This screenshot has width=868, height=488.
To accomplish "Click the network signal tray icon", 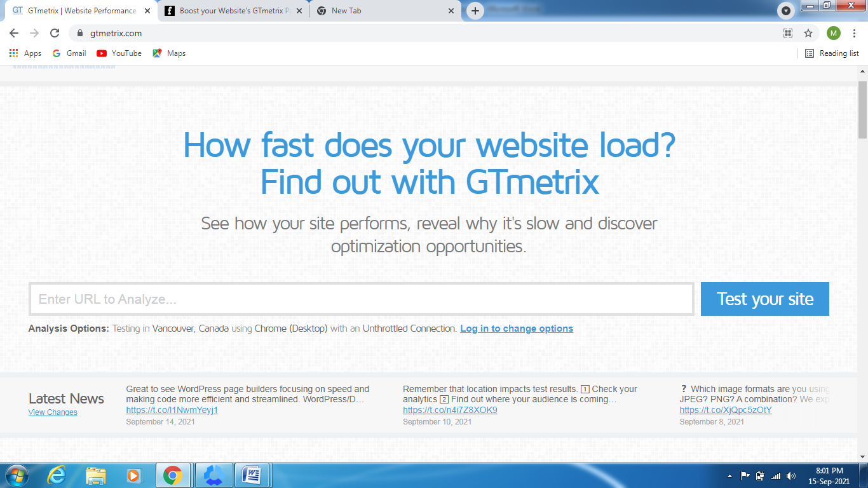I will pos(775,475).
